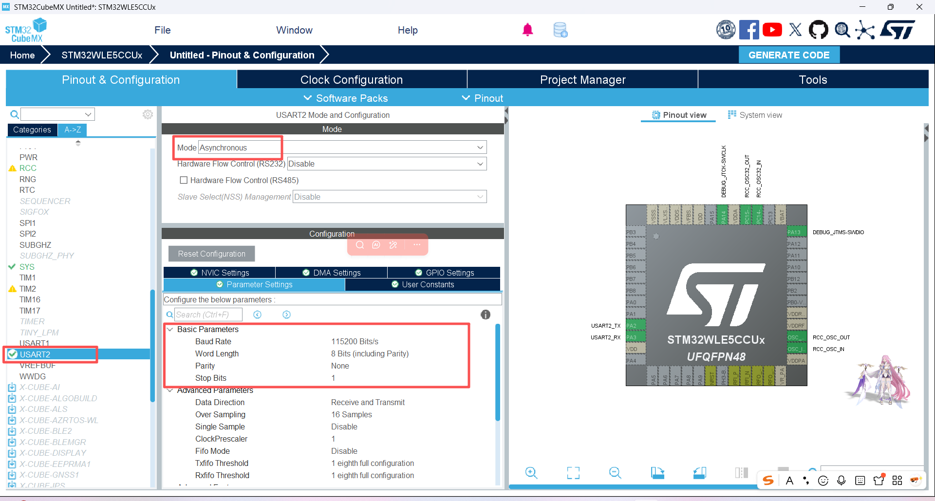
Task: Click the STM32CubeMX logo at top left
Action: pyautogui.click(x=26, y=30)
